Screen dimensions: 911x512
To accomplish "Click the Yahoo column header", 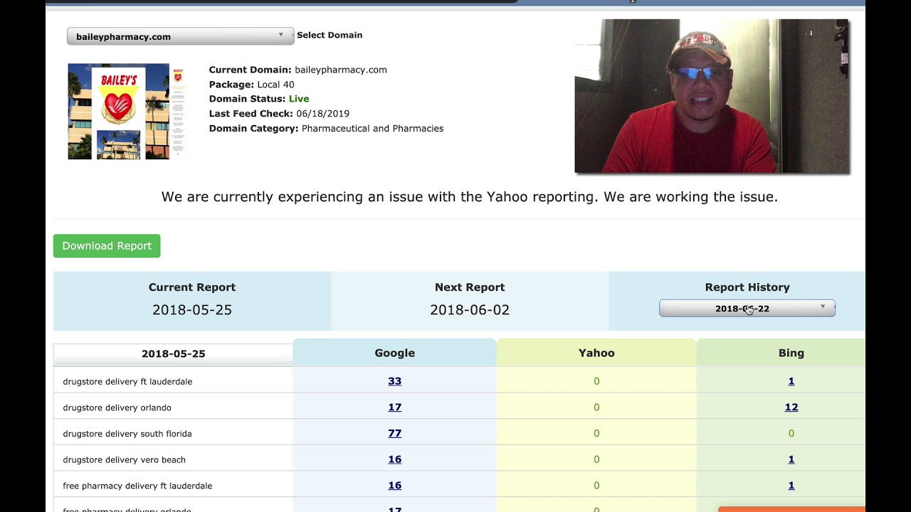I will coord(596,353).
